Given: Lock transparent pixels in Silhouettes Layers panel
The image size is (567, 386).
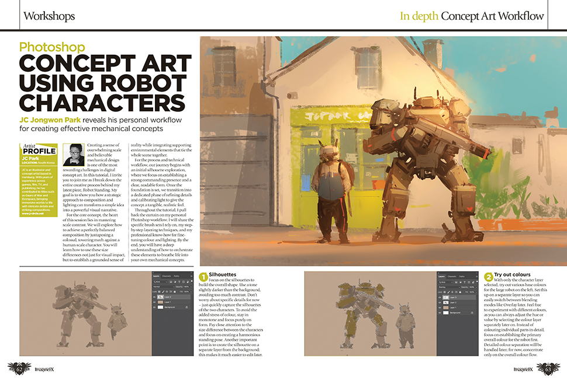Looking at the screenshot, I should pyautogui.click(x=159, y=292).
